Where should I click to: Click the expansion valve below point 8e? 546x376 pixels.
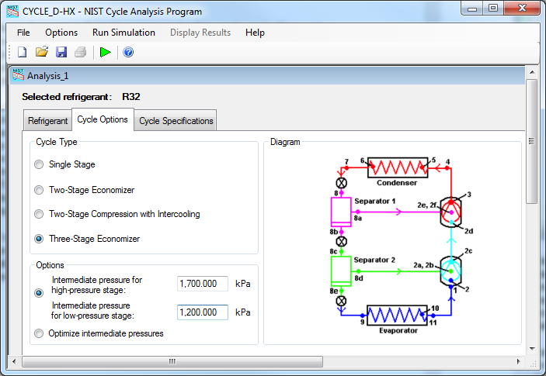(341, 301)
